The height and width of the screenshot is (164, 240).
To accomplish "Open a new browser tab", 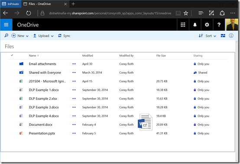I will (x=73, y=4).
